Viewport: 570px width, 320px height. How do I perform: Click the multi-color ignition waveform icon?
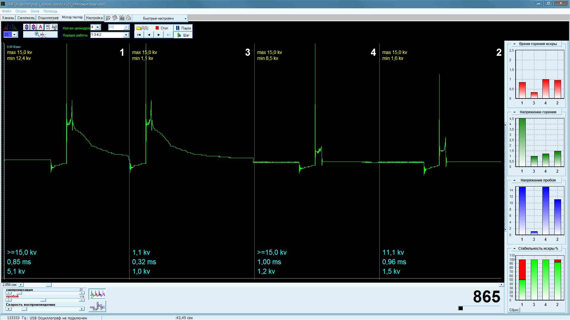[x=10, y=28]
